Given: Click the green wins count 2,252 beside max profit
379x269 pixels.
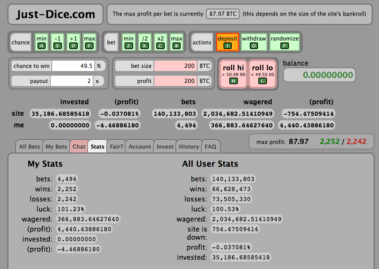Looking at the screenshot, I should pyautogui.click(x=329, y=141).
